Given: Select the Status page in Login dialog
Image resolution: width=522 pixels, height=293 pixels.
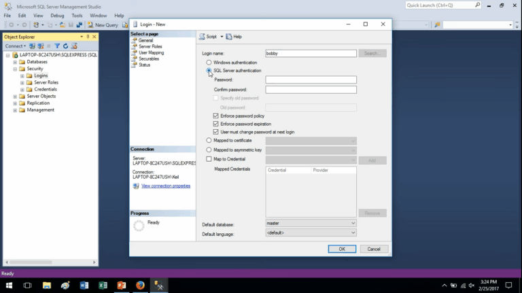Looking at the screenshot, I should click(x=145, y=65).
